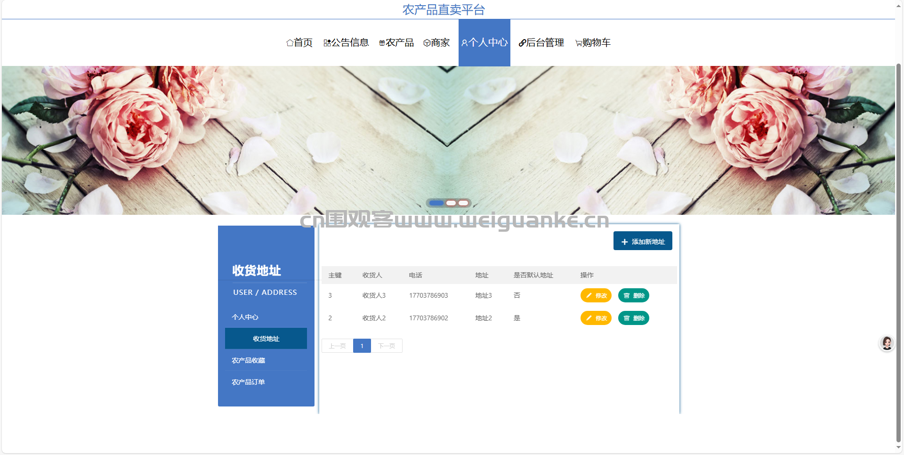Click the 电话 column header

(415, 275)
